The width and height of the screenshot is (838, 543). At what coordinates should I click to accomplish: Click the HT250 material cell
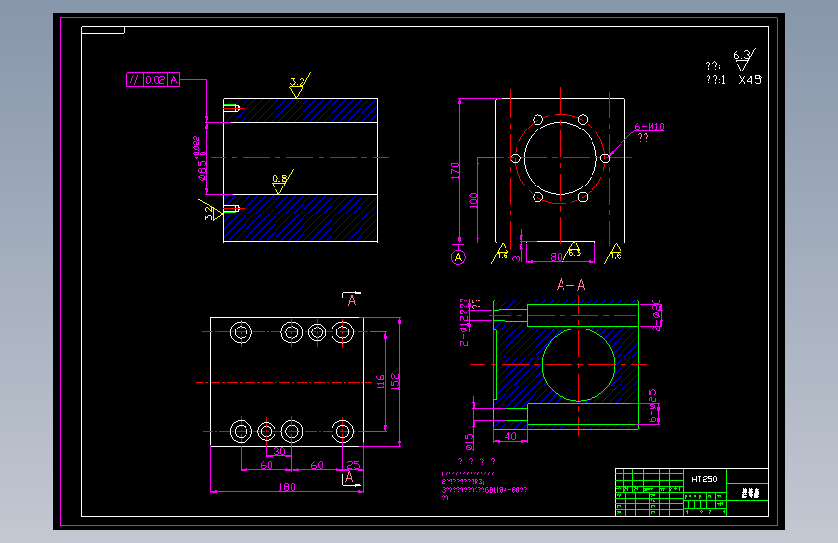pos(705,479)
